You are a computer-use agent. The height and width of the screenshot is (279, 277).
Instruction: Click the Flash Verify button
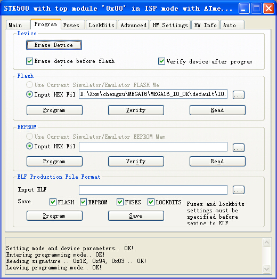pyautogui.click(x=136, y=110)
